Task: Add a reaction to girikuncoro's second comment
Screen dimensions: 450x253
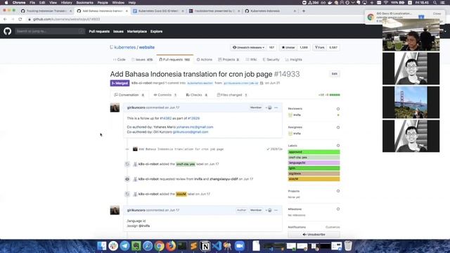Action: click(x=269, y=210)
